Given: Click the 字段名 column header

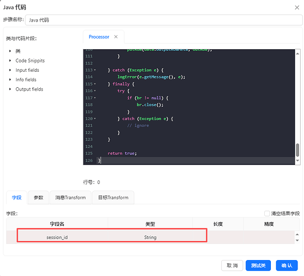Looking at the screenshot, I should [x=57, y=224].
